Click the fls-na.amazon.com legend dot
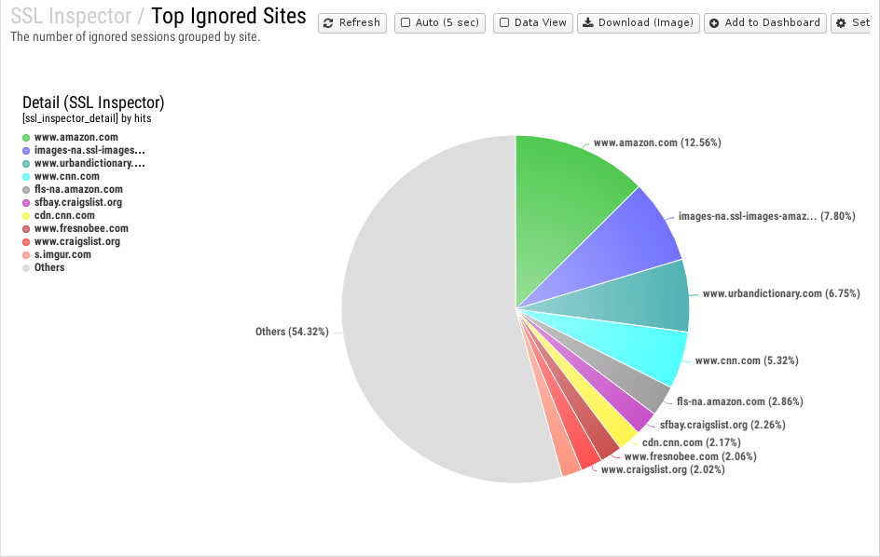Screen dimensions: 880x557 pos(26,190)
